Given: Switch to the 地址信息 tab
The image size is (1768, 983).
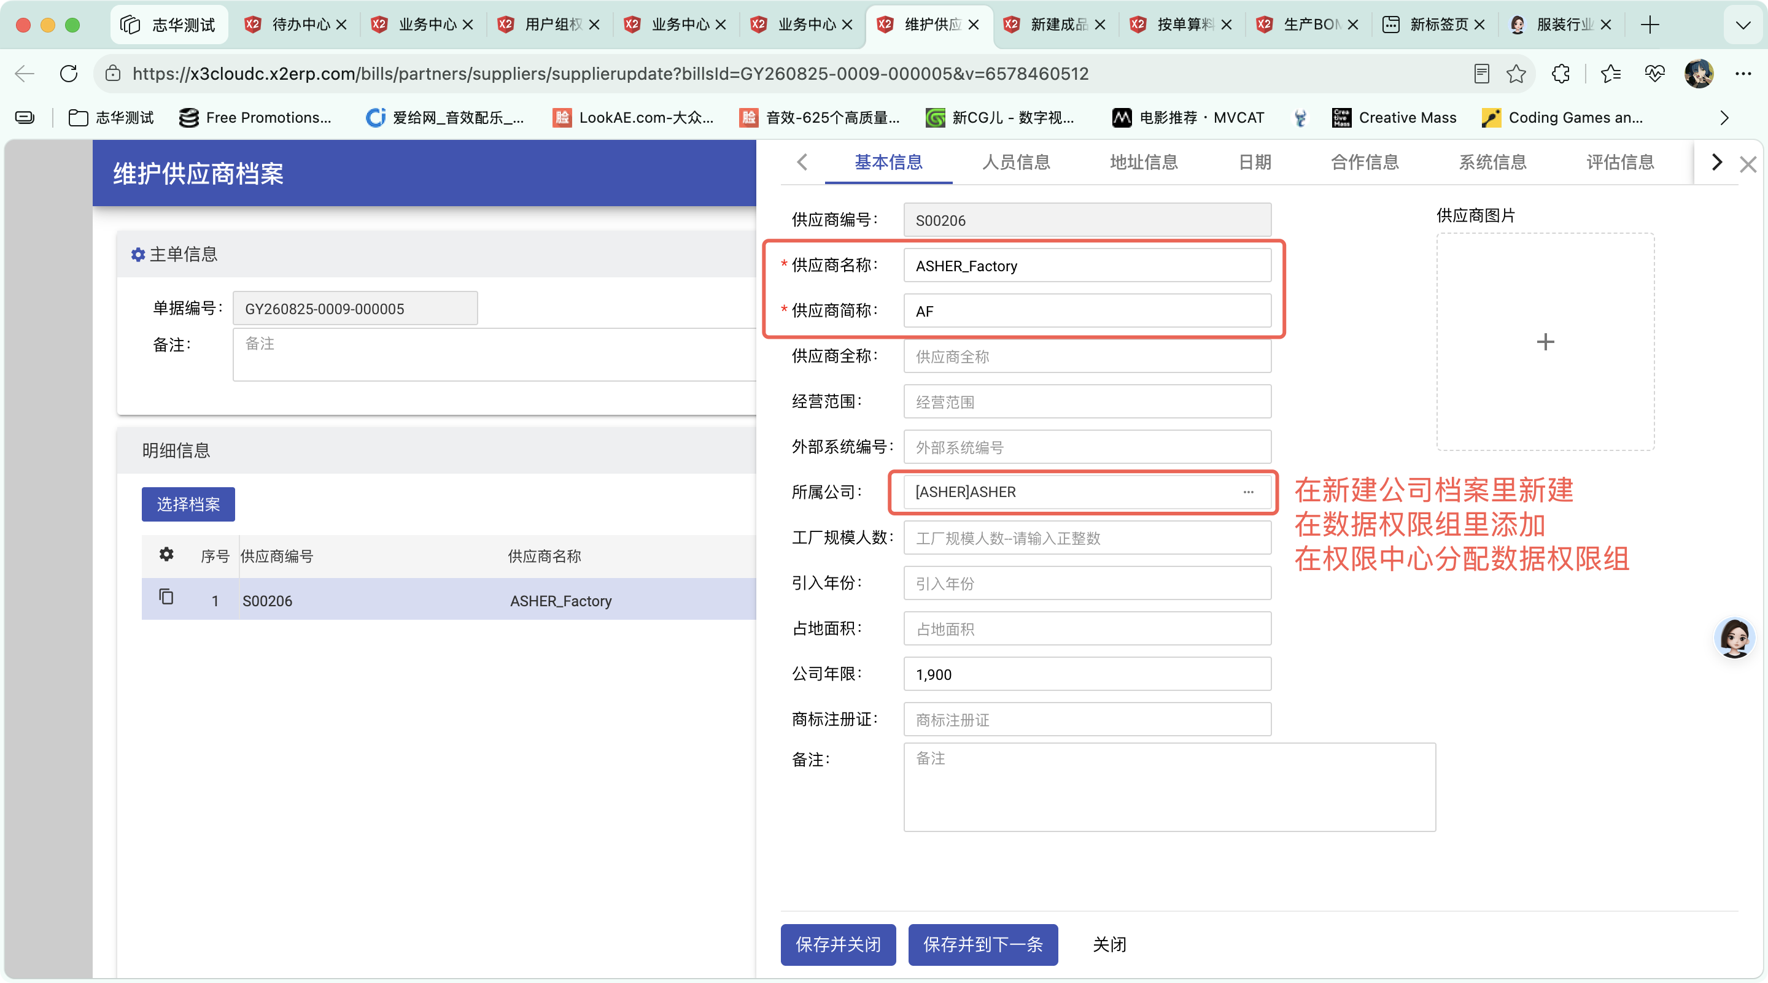Looking at the screenshot, I should pos(1144,163).
